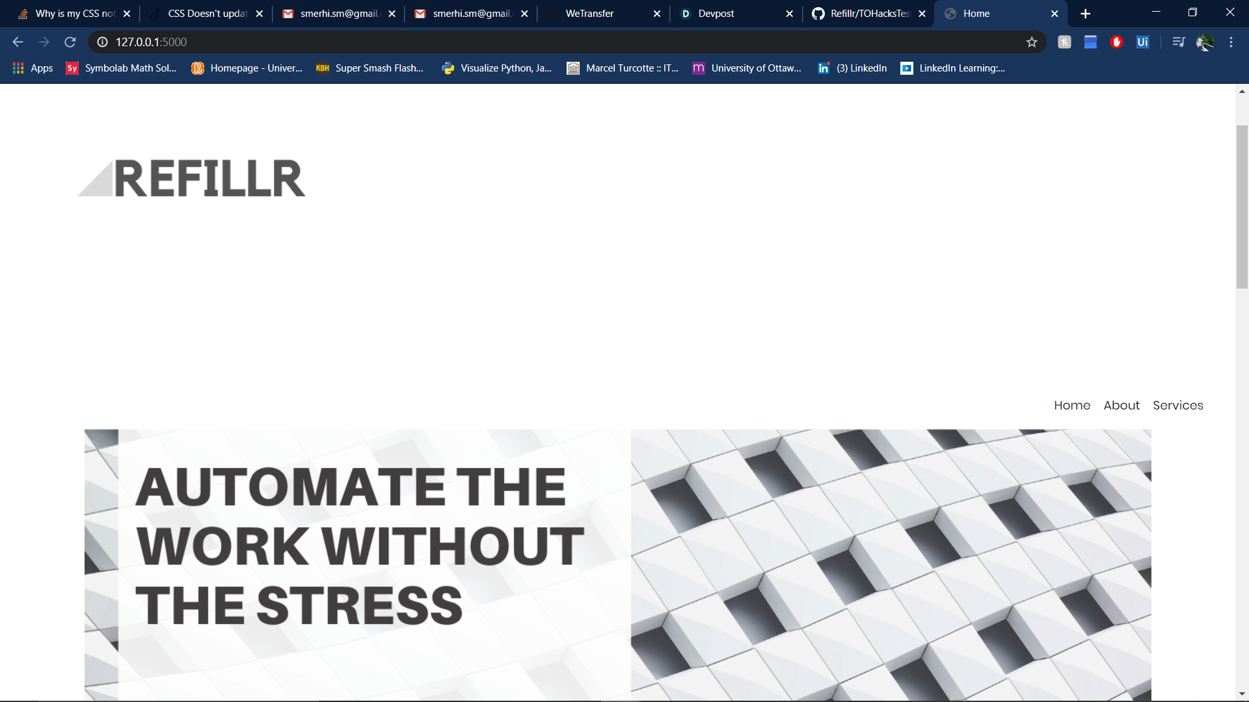Screen dimensions: 1249x702
Task: Switch to the Devpost tab
Action: point(716,14)
